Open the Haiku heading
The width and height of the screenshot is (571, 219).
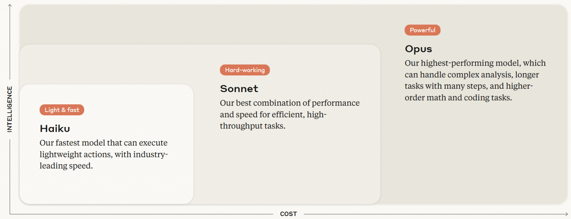55,128
